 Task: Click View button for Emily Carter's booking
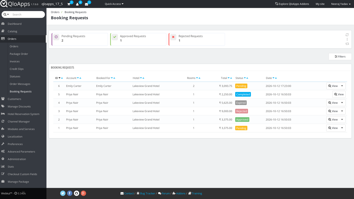333,86
